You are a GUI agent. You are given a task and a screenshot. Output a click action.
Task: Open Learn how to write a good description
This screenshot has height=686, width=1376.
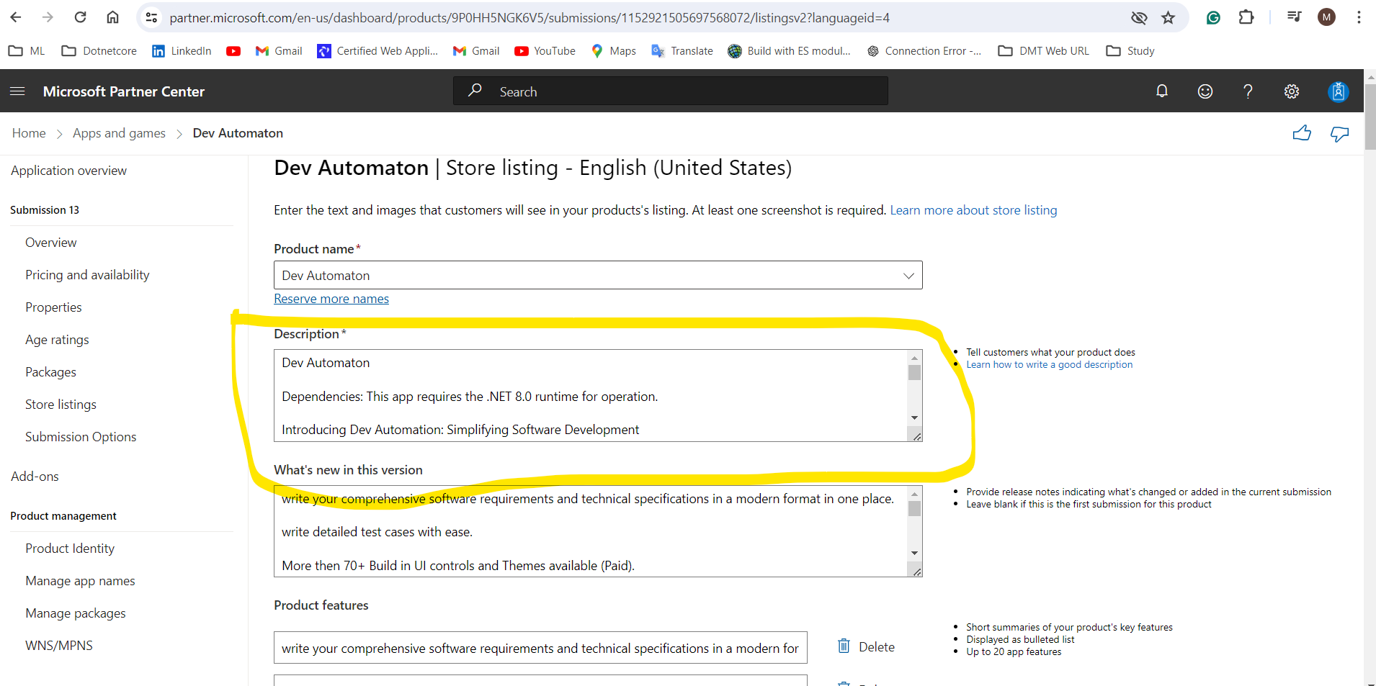(1049, 365)
